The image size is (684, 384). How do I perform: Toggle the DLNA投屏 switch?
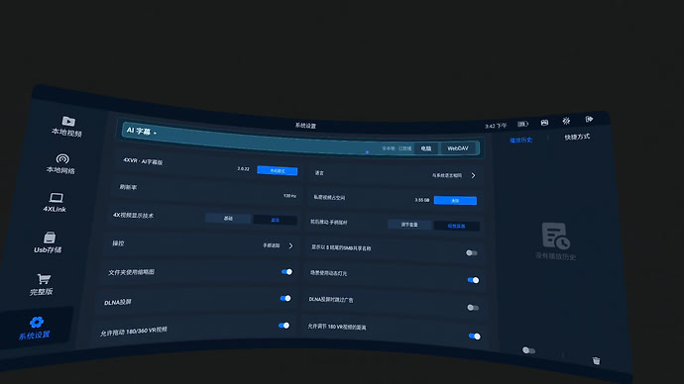[x=285, y=298]
